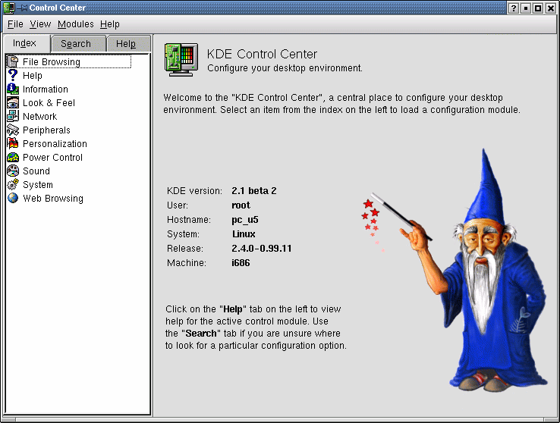Click the System gears icon
The width and height of the screenshot is (560, 423).
point(13,184)
